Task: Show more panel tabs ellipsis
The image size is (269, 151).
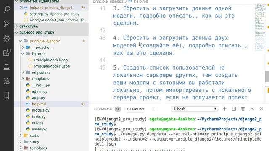Action: 153,109
